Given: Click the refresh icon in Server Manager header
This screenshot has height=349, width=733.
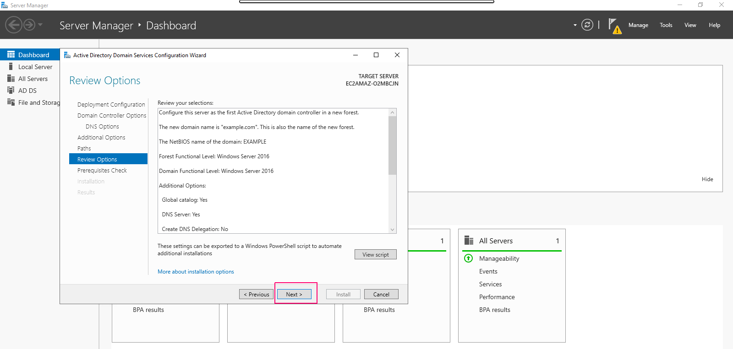Looking at the screenshot, I should (587, 25).
